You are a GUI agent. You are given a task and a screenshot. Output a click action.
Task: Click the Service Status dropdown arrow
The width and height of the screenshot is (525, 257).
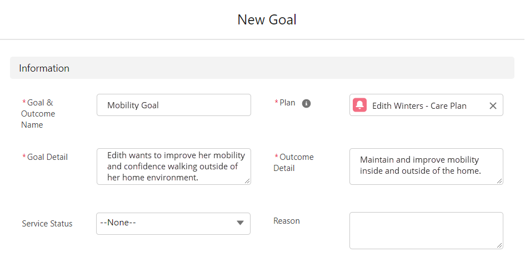[240, 223]
